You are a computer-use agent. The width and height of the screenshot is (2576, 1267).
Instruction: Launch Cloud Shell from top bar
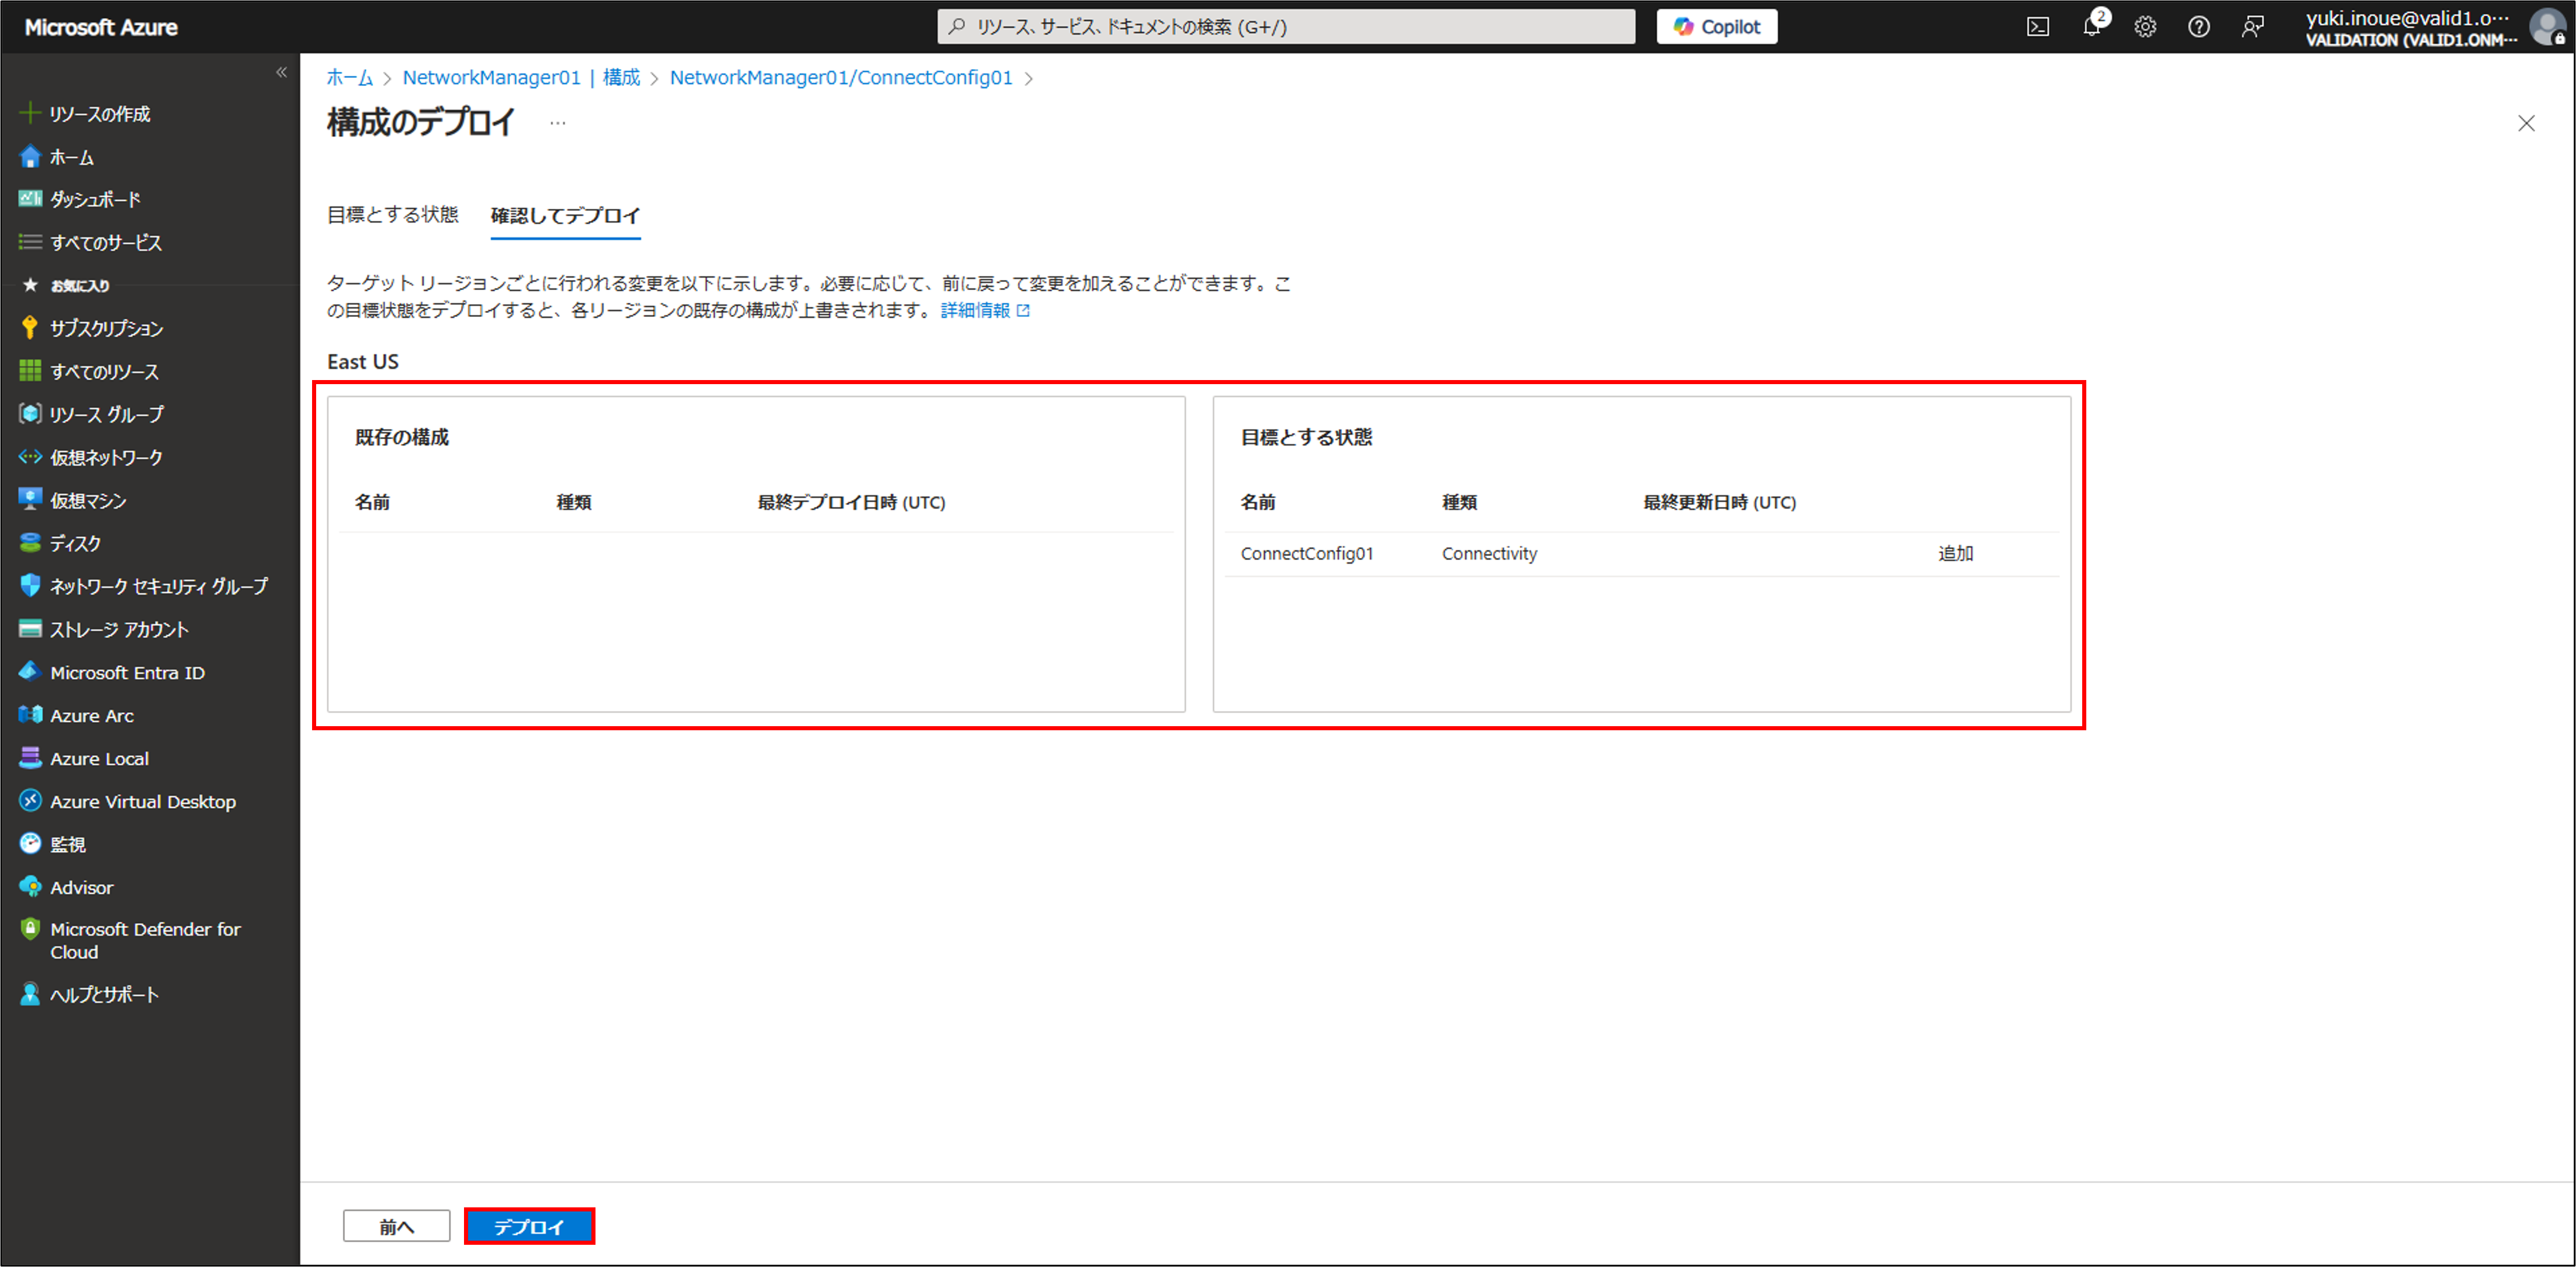click(2037, 27)
